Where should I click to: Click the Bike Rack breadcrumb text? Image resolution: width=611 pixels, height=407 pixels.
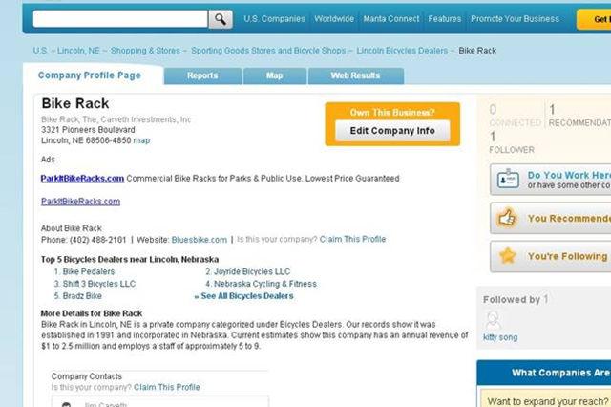tap(477, 51)
